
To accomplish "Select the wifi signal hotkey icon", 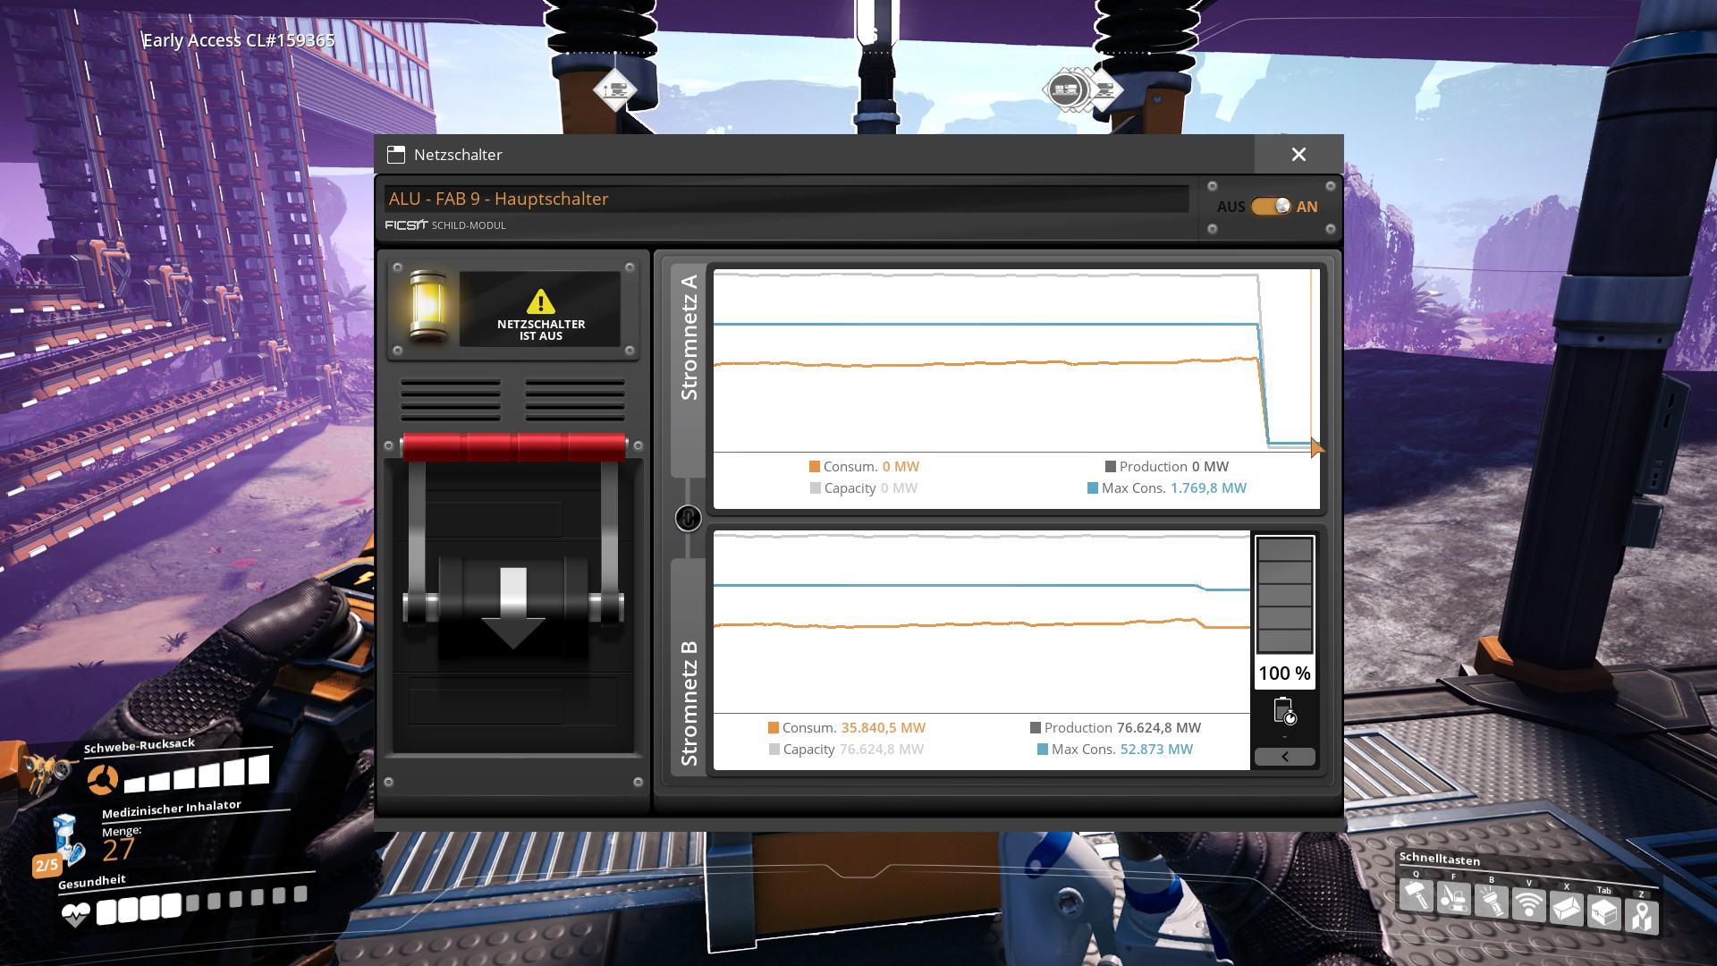I will 1529,905.
